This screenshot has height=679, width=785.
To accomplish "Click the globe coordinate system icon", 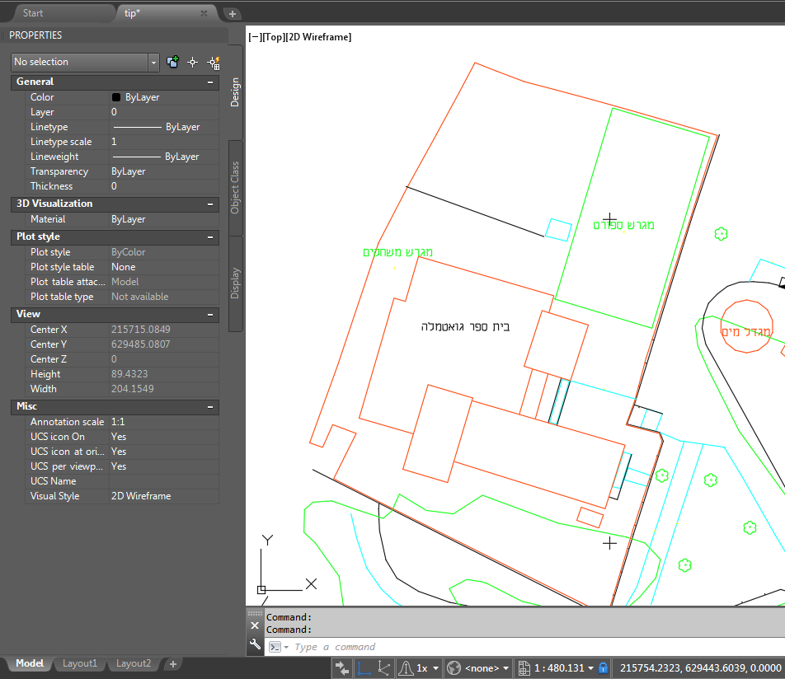I will [x=454, y=668].
